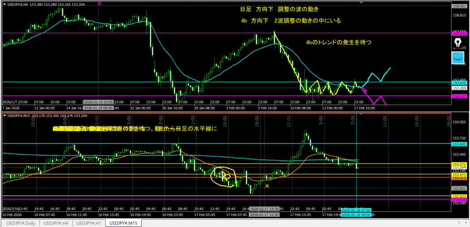Screen dimensions: 470x227
Task: Click the magenta 157.432 price label
Action: [459, 33]
